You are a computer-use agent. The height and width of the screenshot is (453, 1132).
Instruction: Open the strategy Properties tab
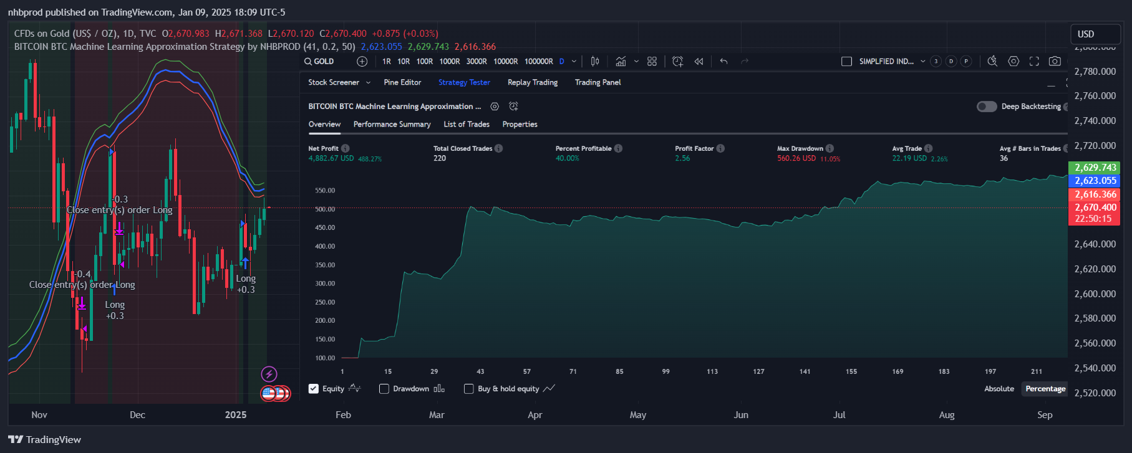pos(520,125)
